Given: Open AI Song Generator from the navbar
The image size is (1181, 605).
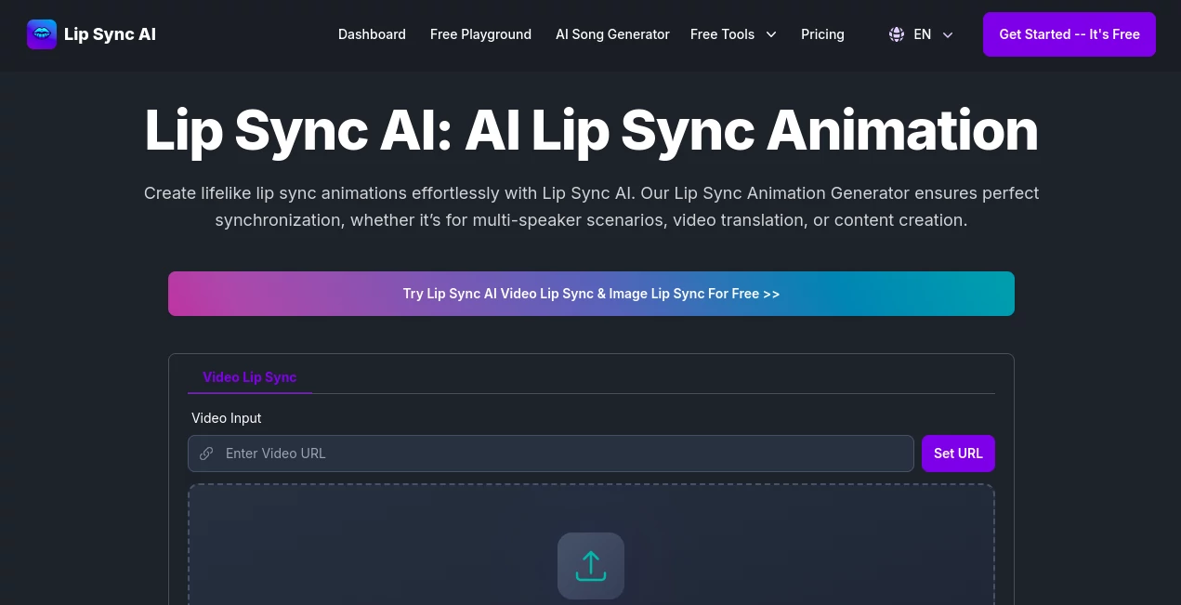Looking at the screenshot, I should click(x=612, y=34).
